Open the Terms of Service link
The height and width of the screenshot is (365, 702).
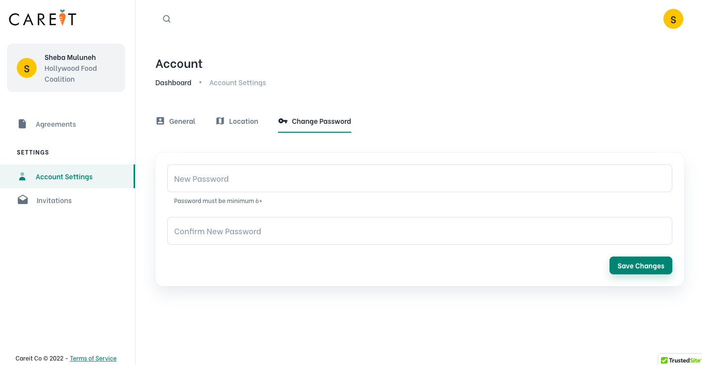[93, 359]
